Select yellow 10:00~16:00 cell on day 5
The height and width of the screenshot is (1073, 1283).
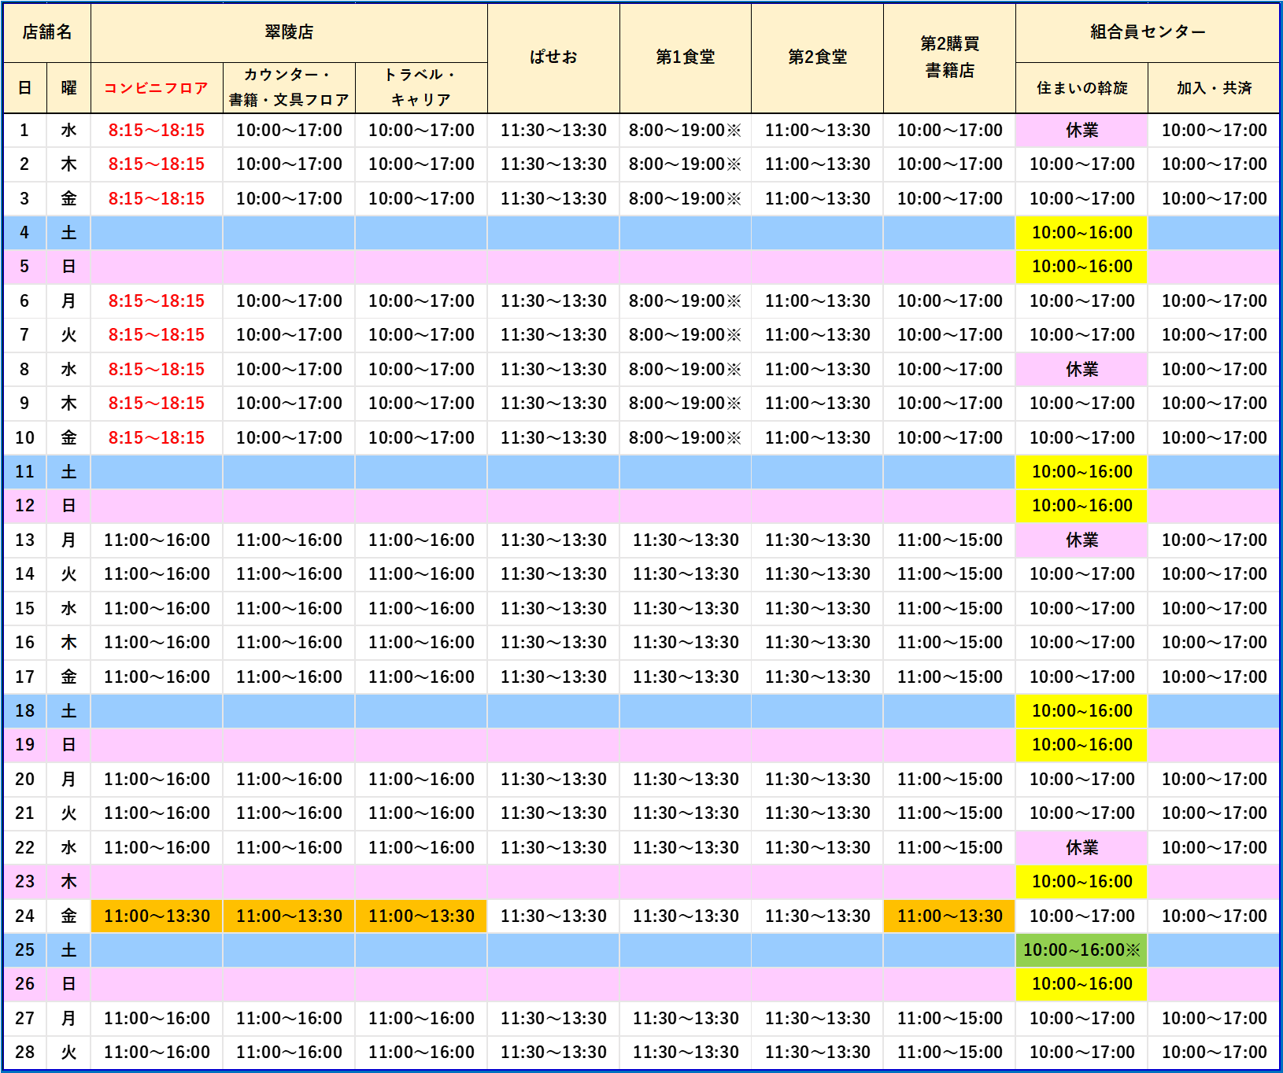tap(1082, 267)
